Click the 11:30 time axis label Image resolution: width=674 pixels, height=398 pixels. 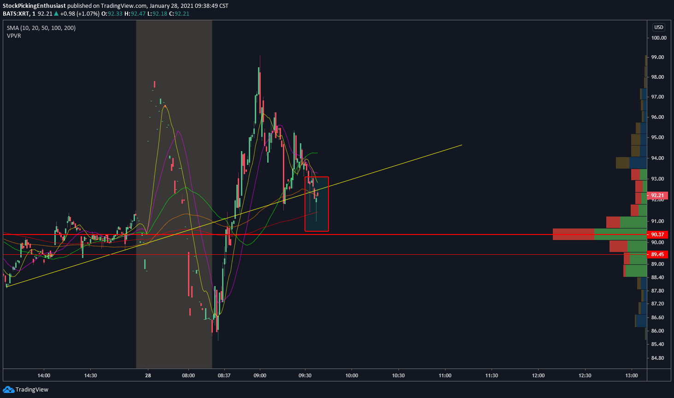[x=492, y=375]
